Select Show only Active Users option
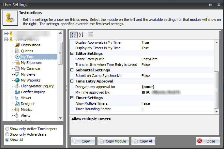This screenshot has height=149, width=224. click(7, 134)
